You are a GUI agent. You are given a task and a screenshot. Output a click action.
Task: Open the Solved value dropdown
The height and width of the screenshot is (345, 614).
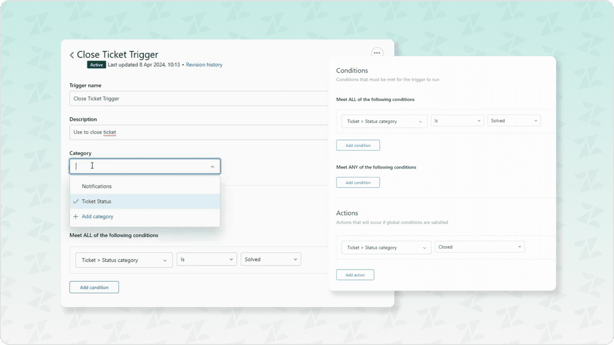point(513,120)
